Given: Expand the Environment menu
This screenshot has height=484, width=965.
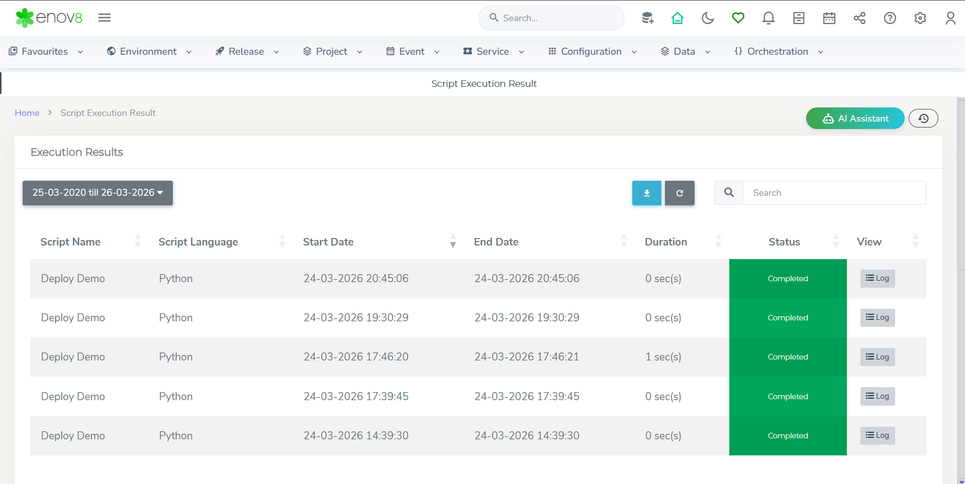Looking at the screenshot, I should 149,52.
